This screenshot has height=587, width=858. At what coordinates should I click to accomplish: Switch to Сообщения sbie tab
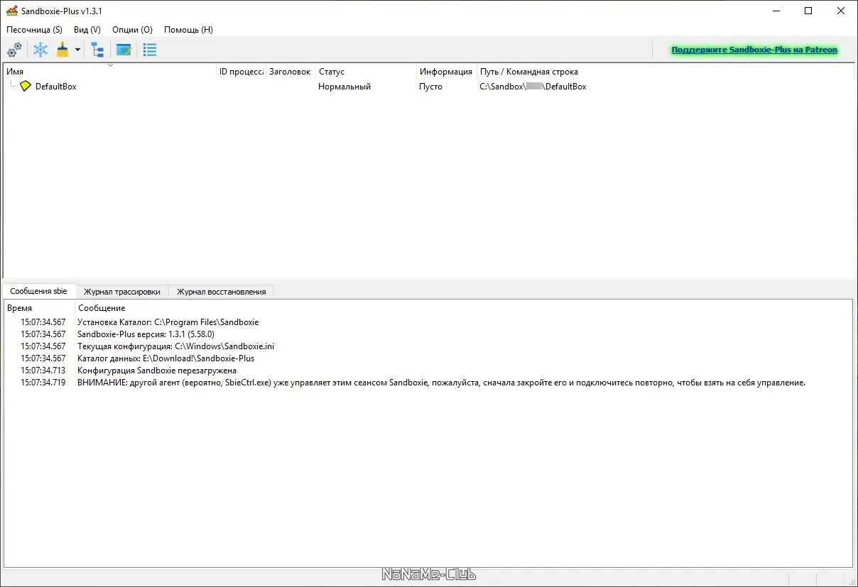(x=39, y=292)
